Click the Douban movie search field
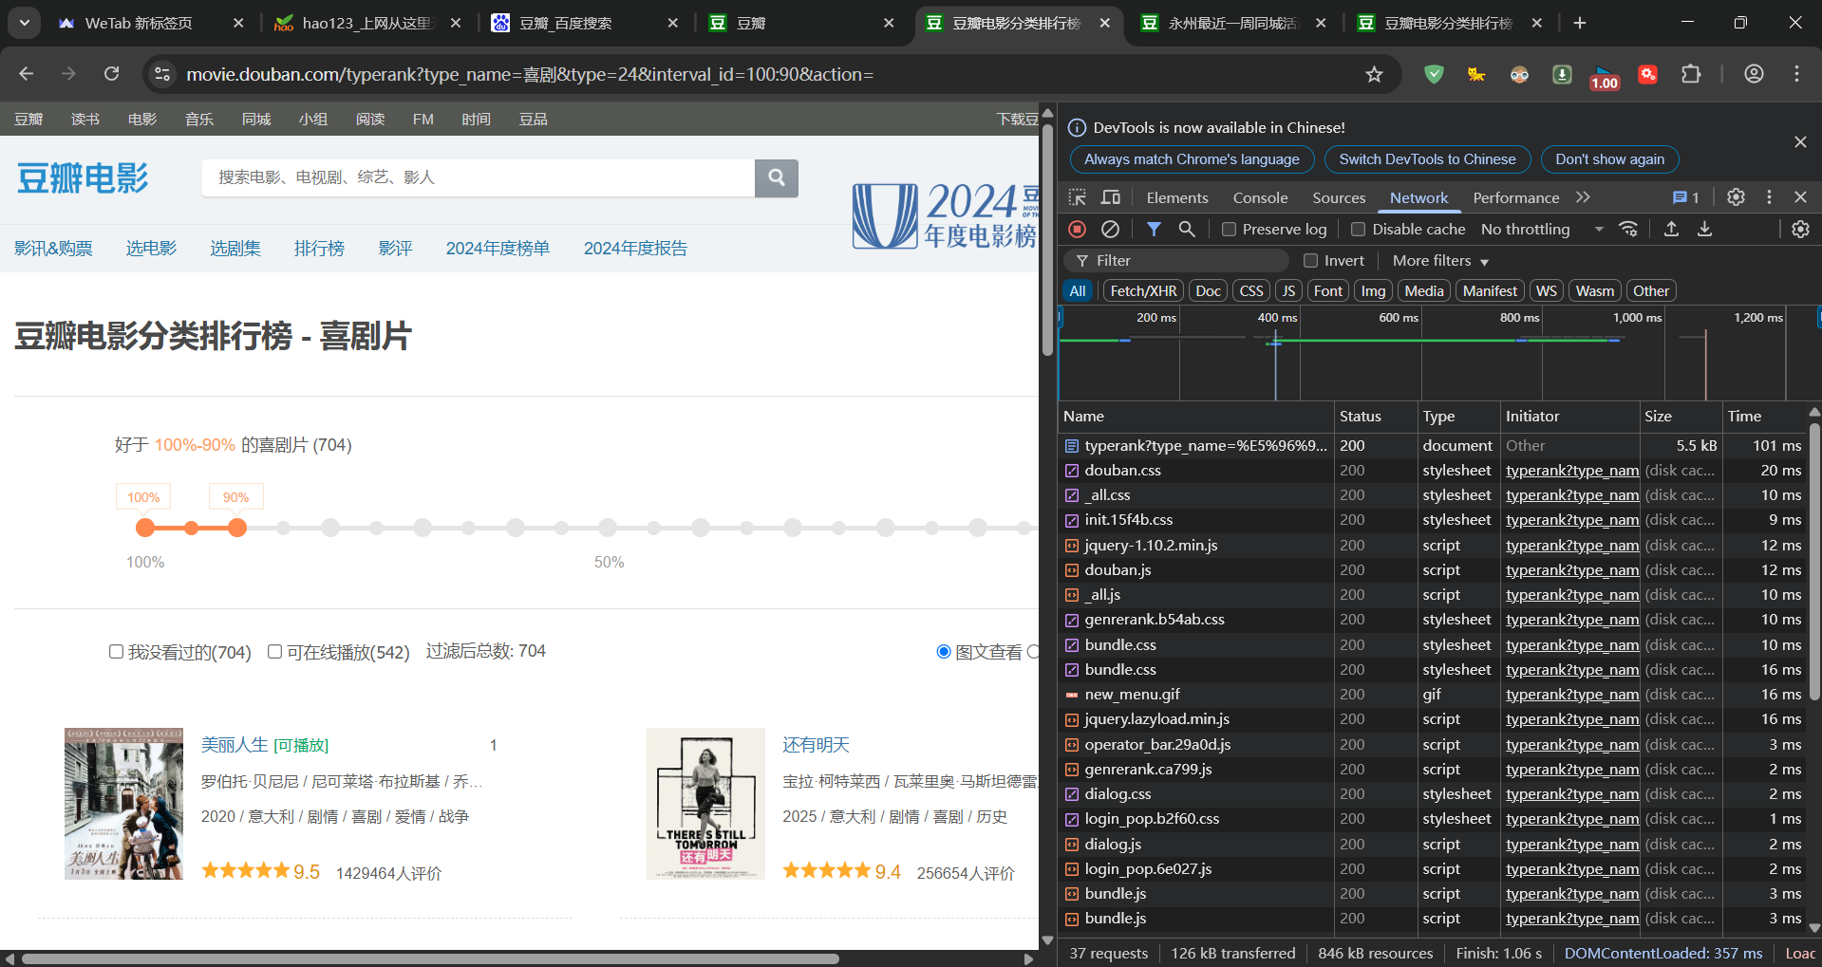The height and width of the screenshot is (967, 1822). 479,177
